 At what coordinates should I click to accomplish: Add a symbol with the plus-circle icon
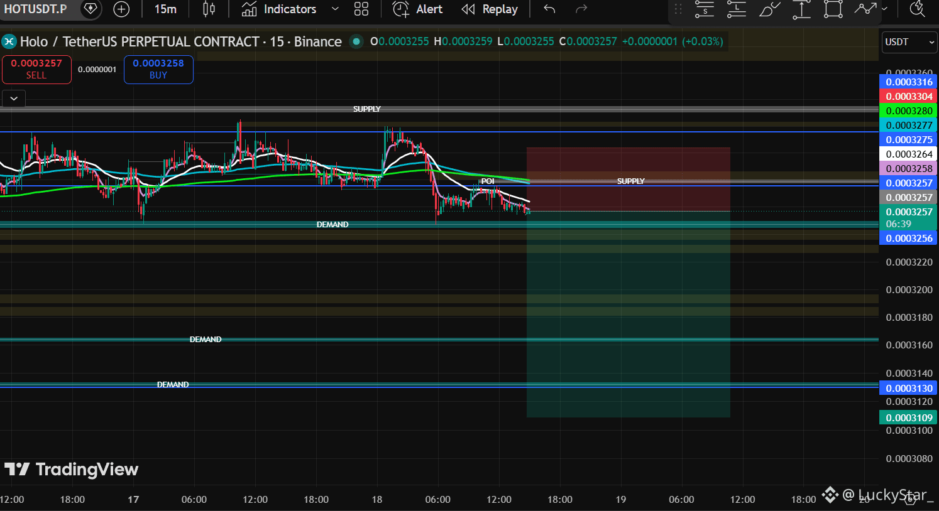point(121,9)
